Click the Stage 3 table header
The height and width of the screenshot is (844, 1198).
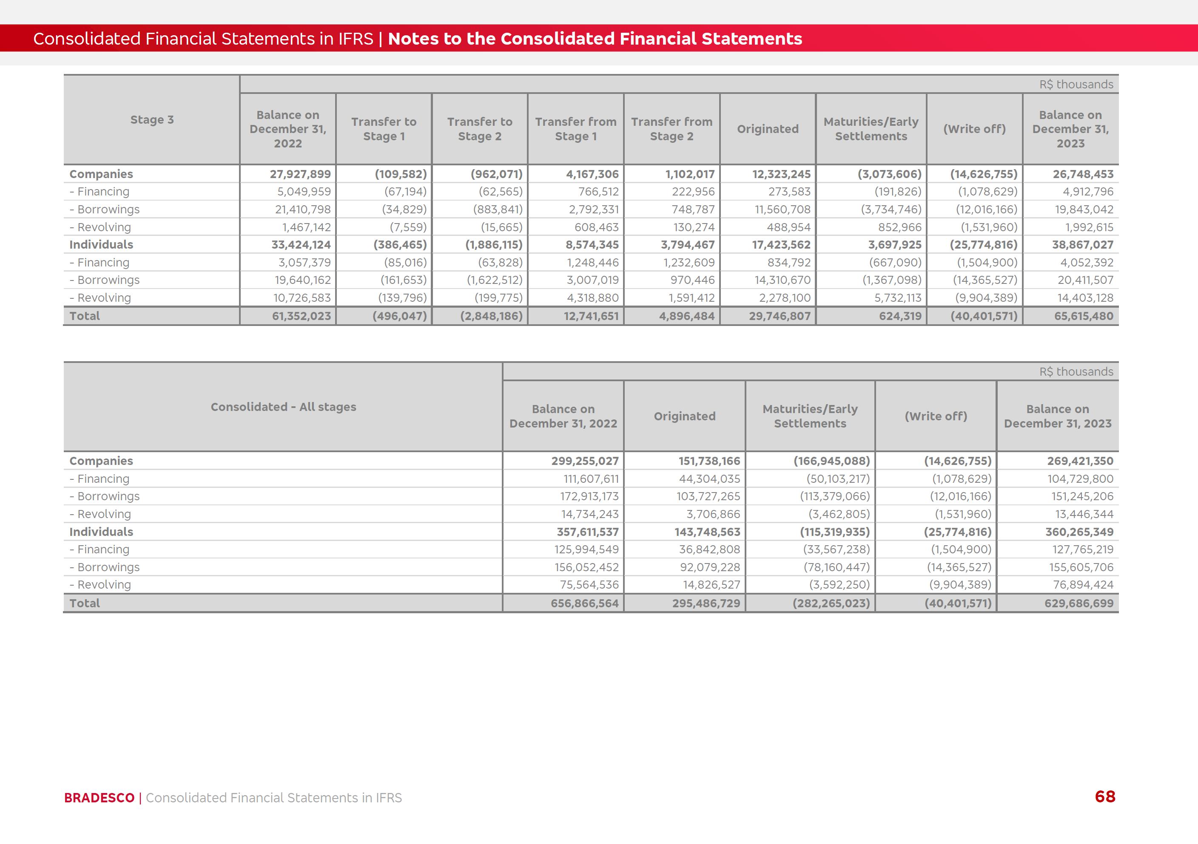[x=152, y=120]
